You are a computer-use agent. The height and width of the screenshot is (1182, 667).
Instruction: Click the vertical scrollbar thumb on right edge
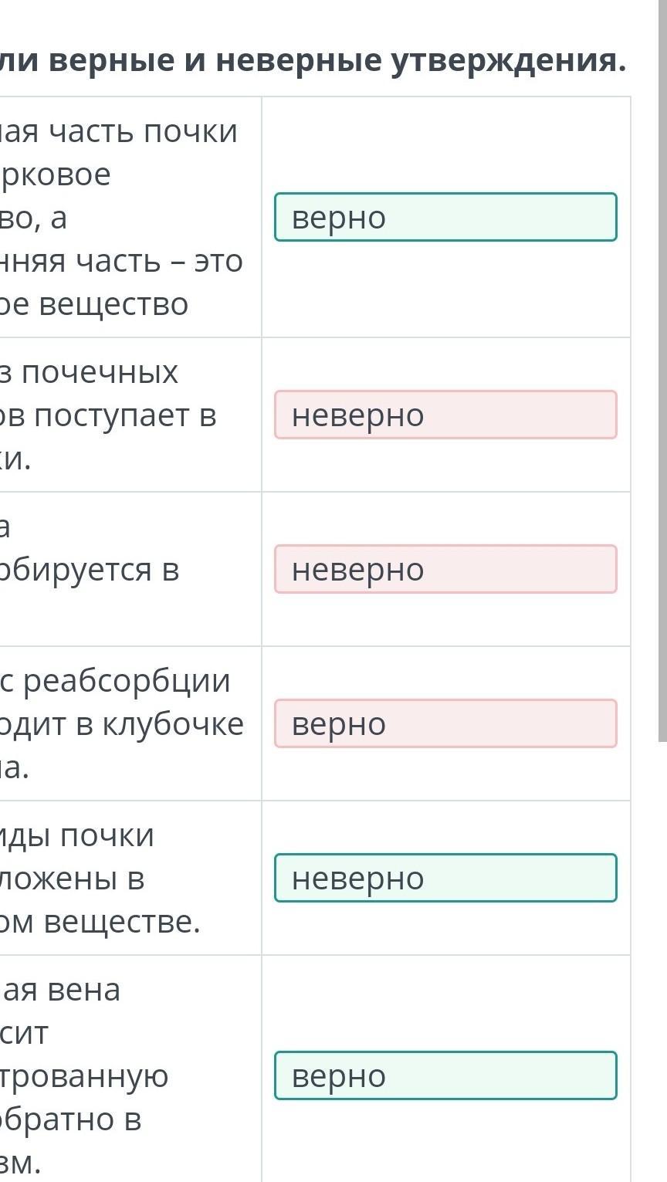point(662,371)
